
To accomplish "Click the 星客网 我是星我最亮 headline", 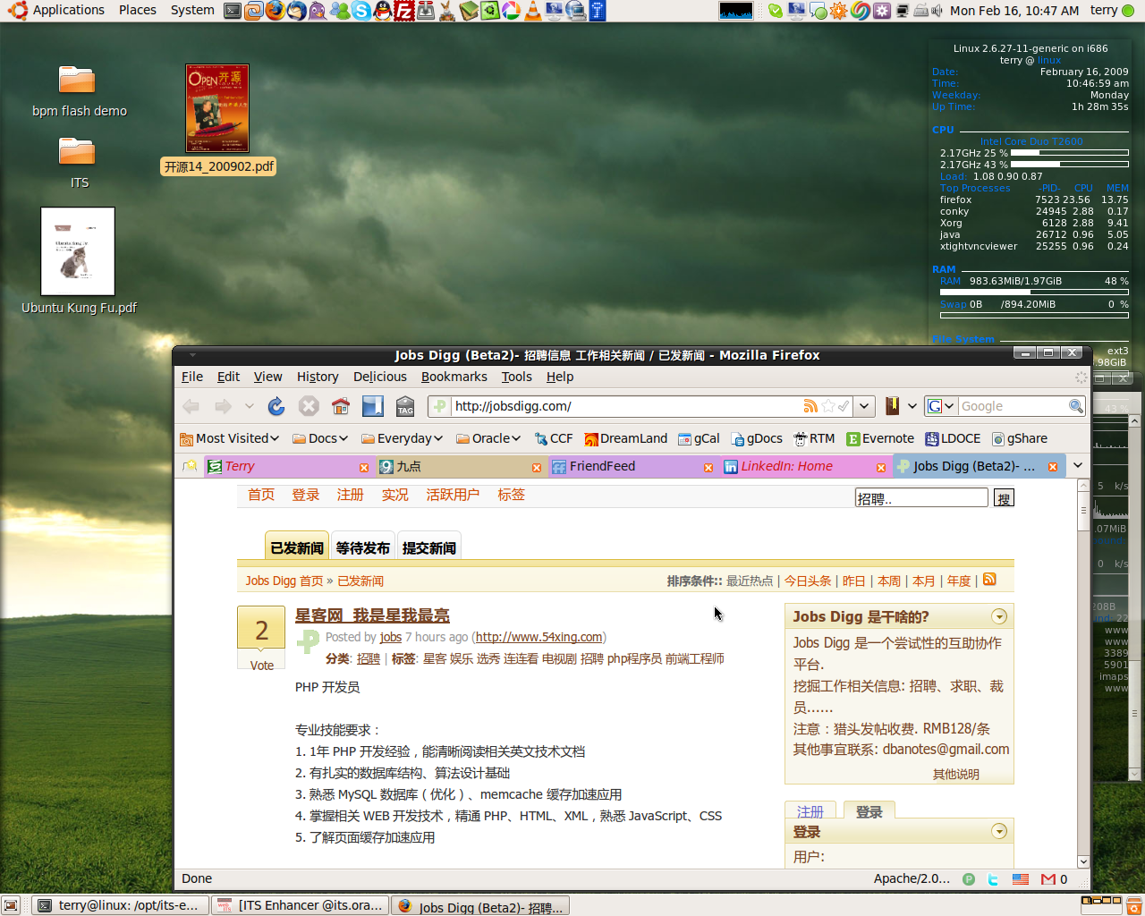I will point(372,615).
